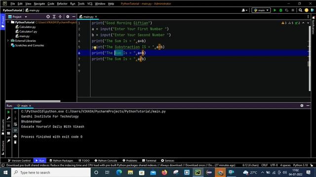
Task: Close the main.py editor tab
Action: (96, 17)
